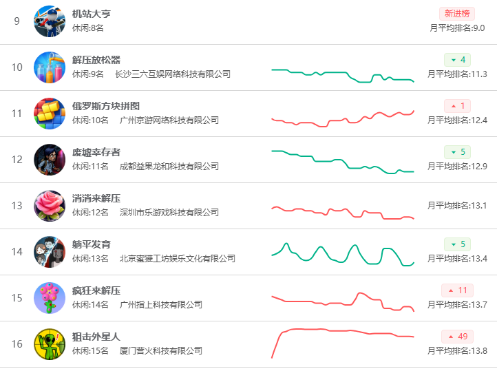This screenshot has height=371, width=497.
Task: Click the 俄罗斯方块拼图 rank trend chart
Action: click(343, 119)
